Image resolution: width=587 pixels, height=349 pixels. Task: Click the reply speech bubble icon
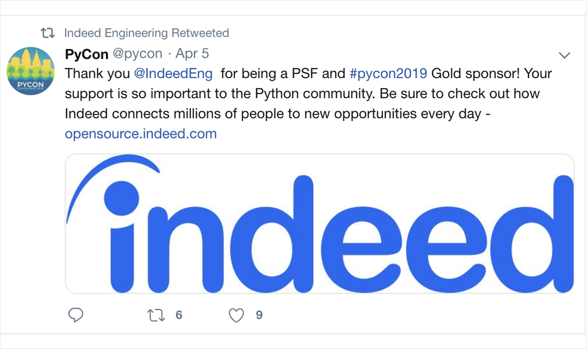click(x=76, y=315)
